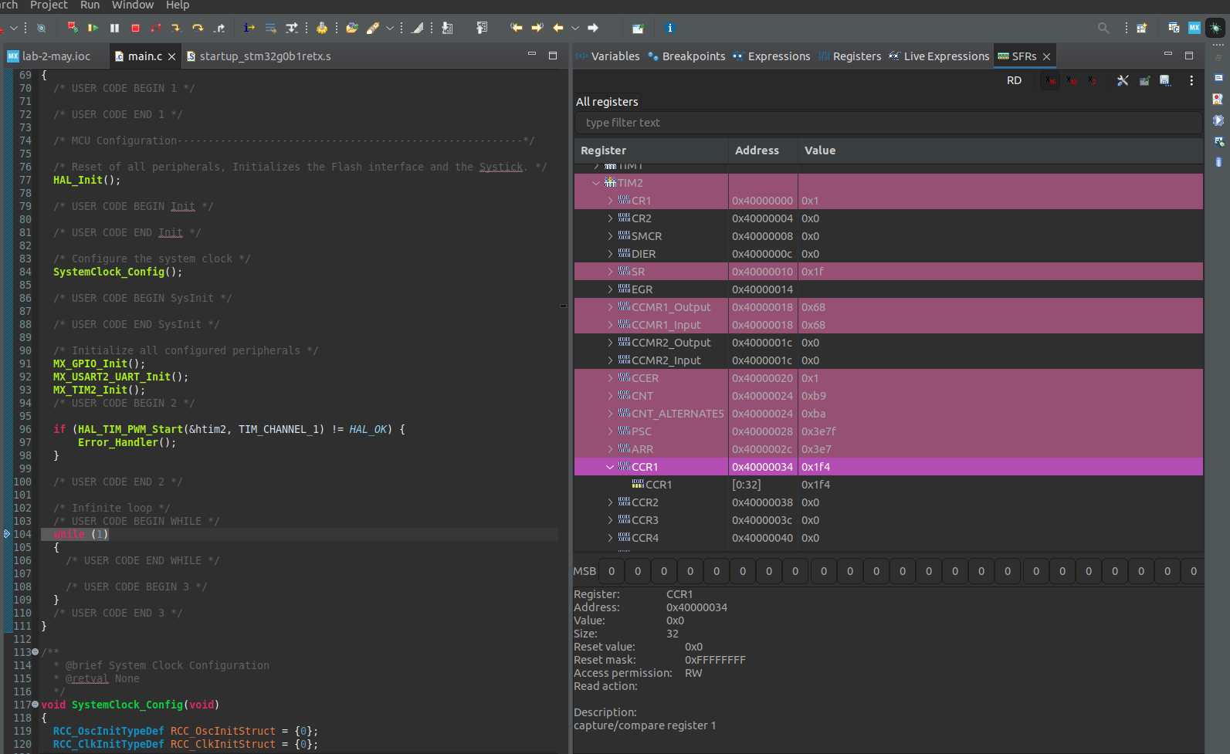
Task: Click the pin editor icon beside info icon
Action: (x=638, y=28)
